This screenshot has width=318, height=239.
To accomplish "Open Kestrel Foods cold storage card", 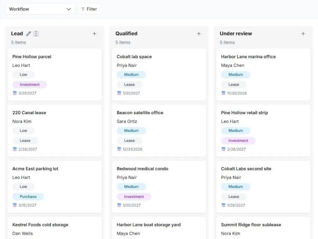I will coord(55,228).
